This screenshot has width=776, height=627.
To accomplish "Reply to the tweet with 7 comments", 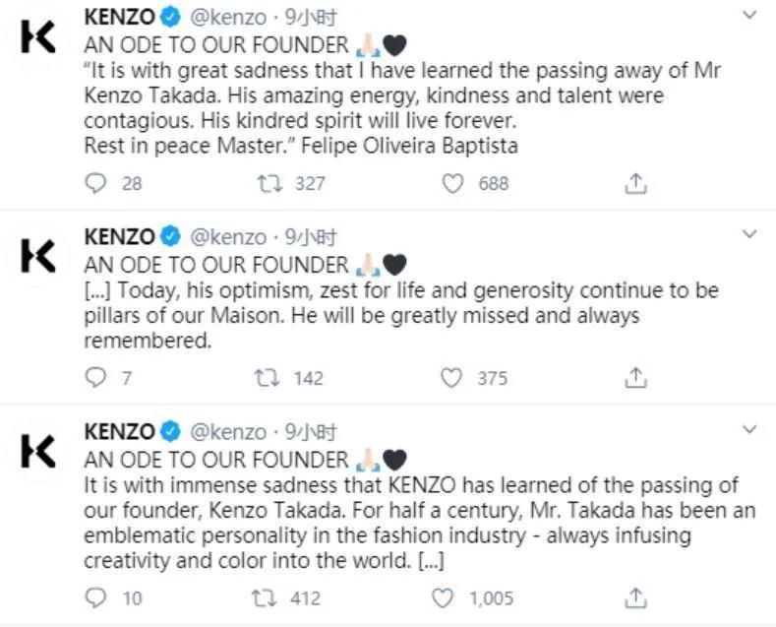I will [95, 378].
